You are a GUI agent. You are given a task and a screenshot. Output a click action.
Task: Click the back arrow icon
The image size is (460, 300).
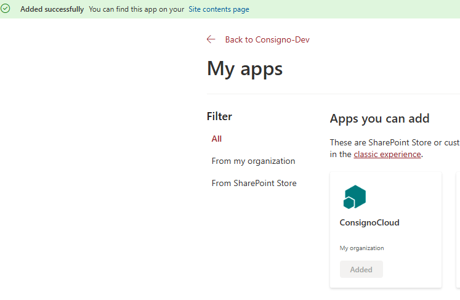[211, 39]
